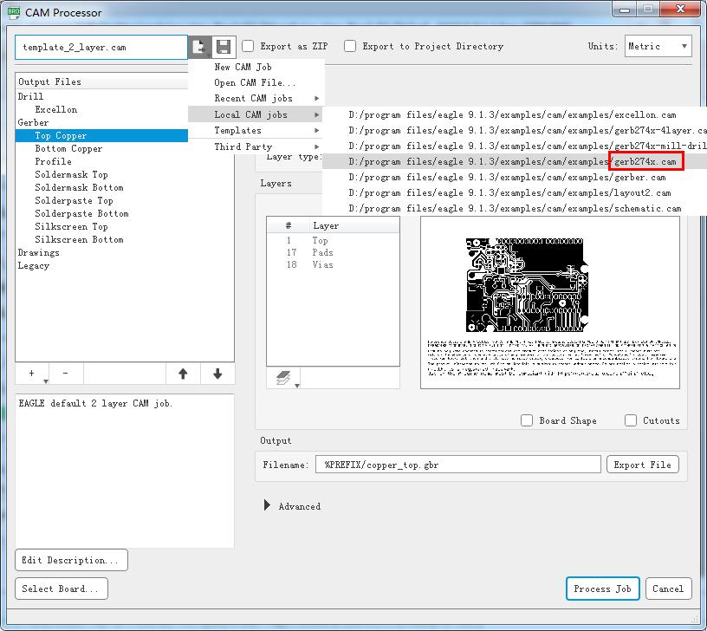The image size is (707, 631).
Task: Click the Output Files header
Action: [x=102, y=81]
